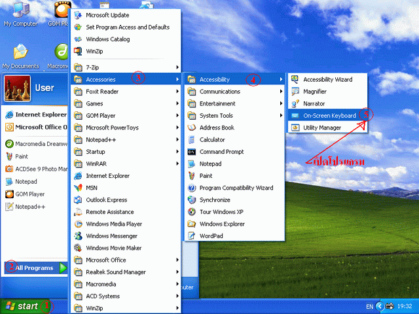The width and height of the screenshot is (419, 314).
Task: Open WinZip folder at bottom of list
Action: 126,308
